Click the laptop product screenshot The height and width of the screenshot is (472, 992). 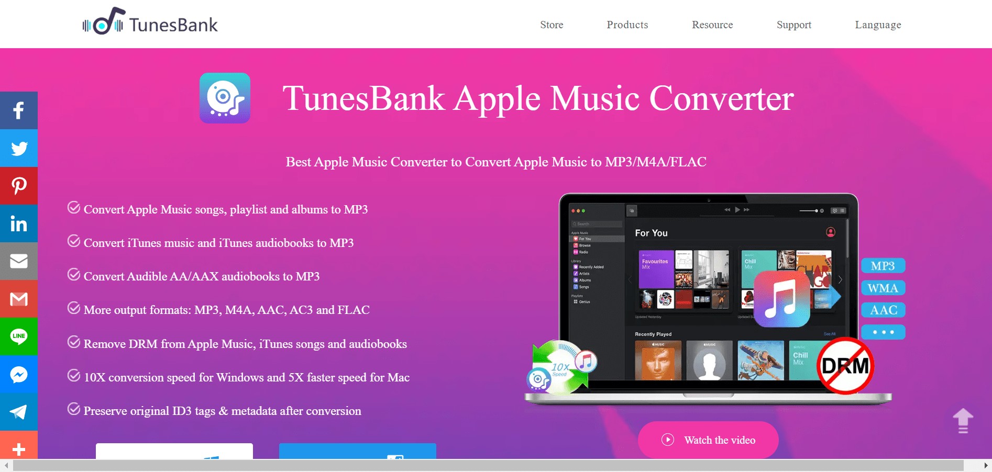[708, 298]
